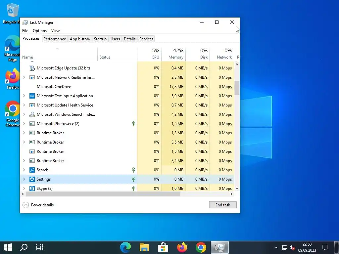Screen dimensions: 339x254
Task: Switch to the App history tab
Action: [80, 39]
